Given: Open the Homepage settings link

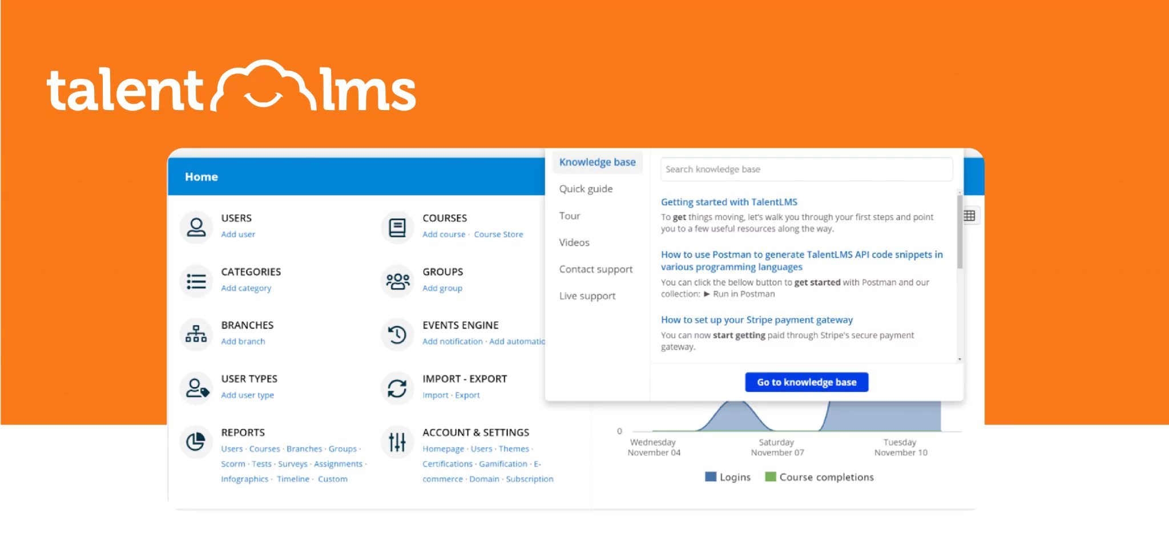Looking at the screenshot, I should coord(443,449).
